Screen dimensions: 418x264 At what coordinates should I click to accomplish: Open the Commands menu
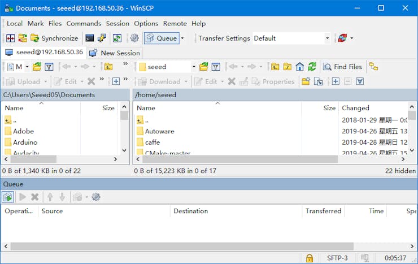click(x=84, y=24)
